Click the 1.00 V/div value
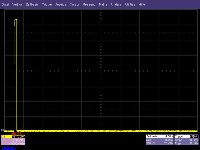This screenshot has width=200, height=150. click(18, 140)
